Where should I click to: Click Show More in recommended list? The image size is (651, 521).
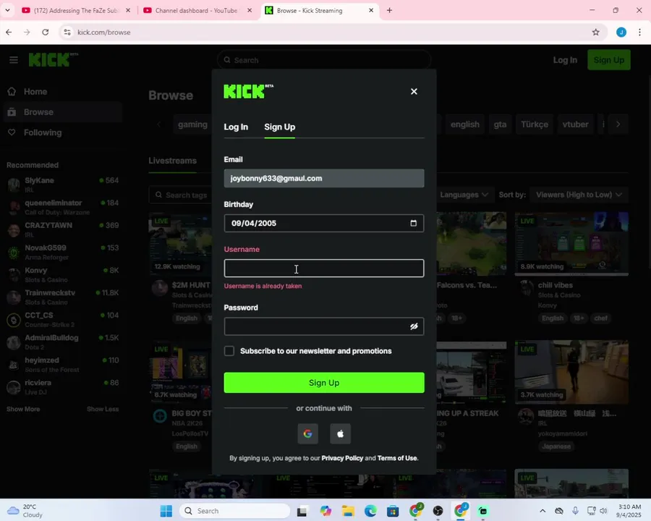coord(23,410)
